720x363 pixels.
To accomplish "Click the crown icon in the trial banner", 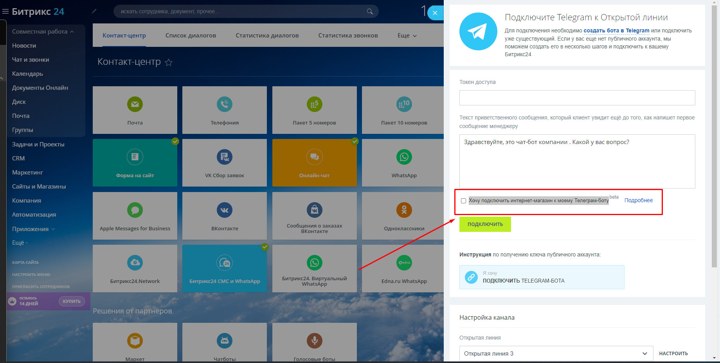I will [12, 301].
